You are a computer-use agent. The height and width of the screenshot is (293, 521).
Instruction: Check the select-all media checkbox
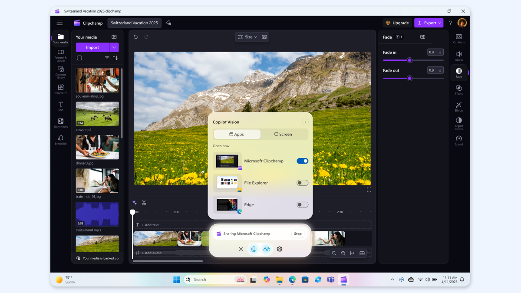79,58
